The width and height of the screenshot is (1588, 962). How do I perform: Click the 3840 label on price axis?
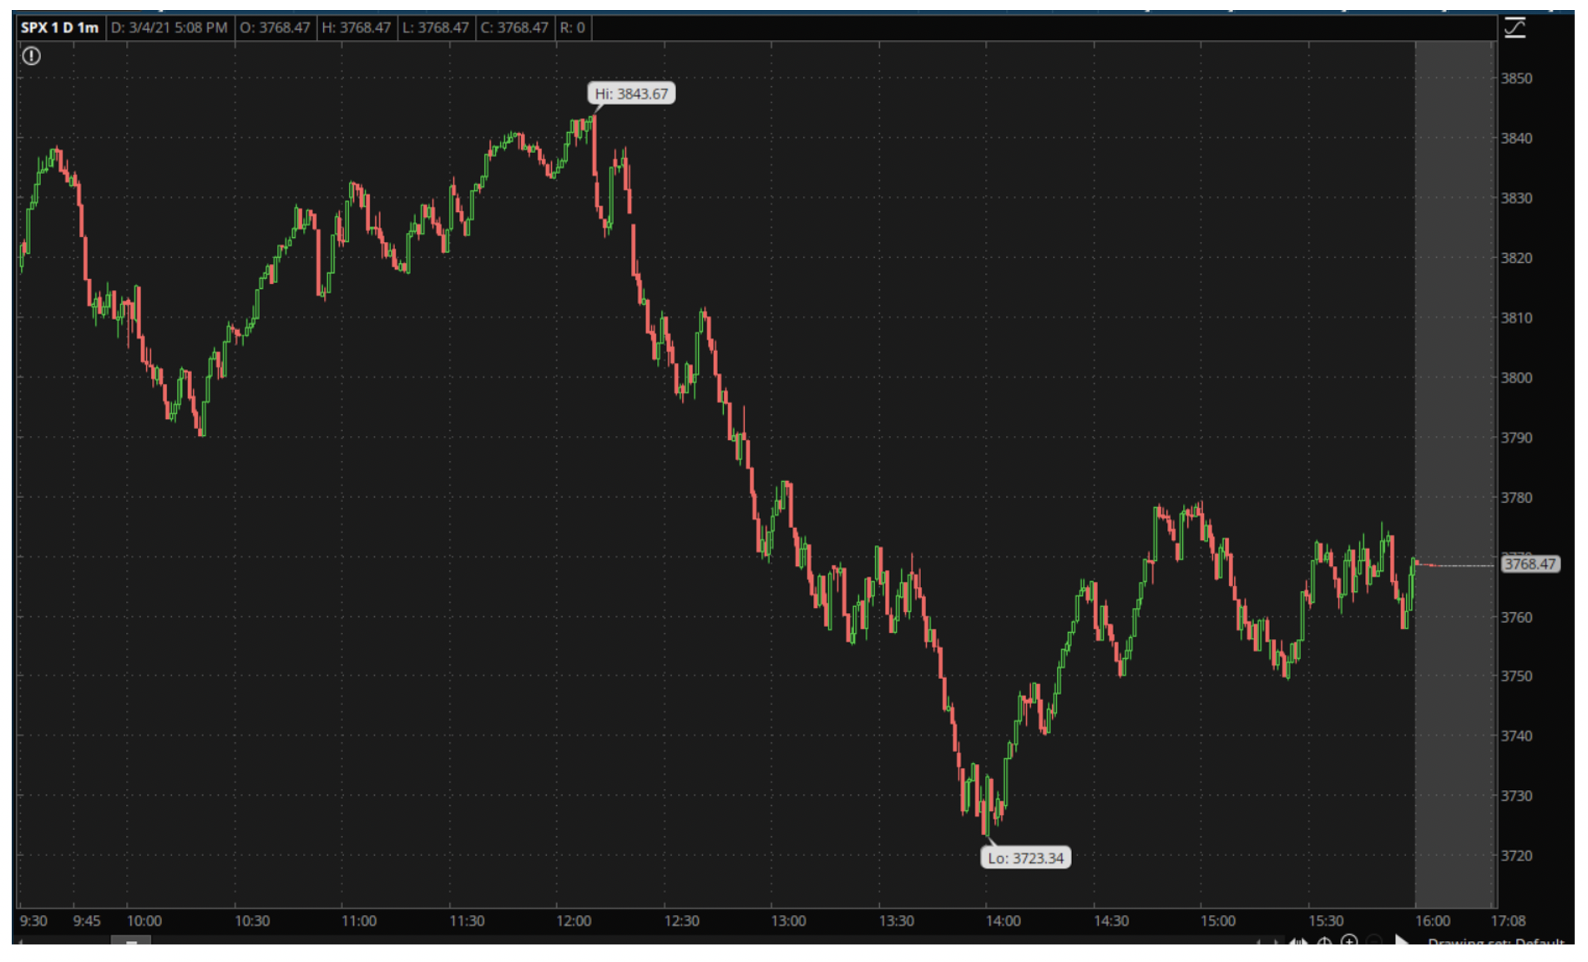pos(1517,139)
